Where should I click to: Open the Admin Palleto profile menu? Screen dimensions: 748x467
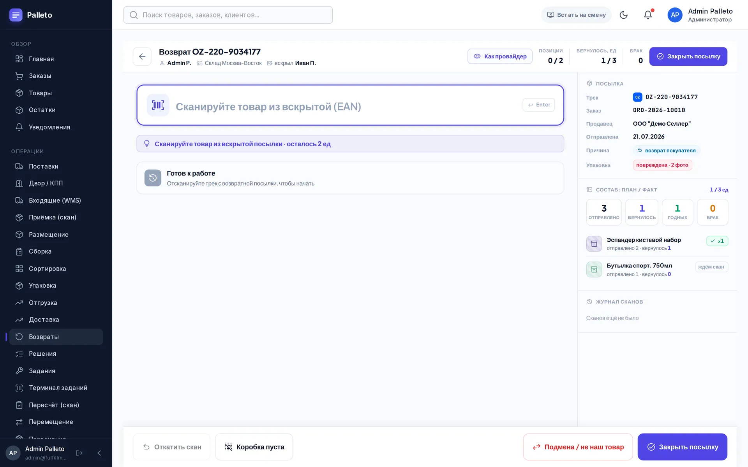[x=700, y=15]
